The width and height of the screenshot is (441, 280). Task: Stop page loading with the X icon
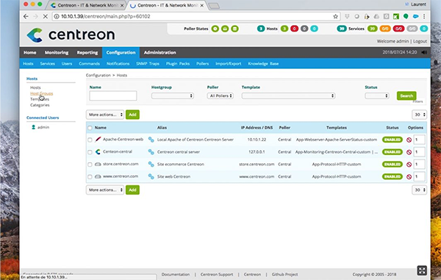pos(45,16)
